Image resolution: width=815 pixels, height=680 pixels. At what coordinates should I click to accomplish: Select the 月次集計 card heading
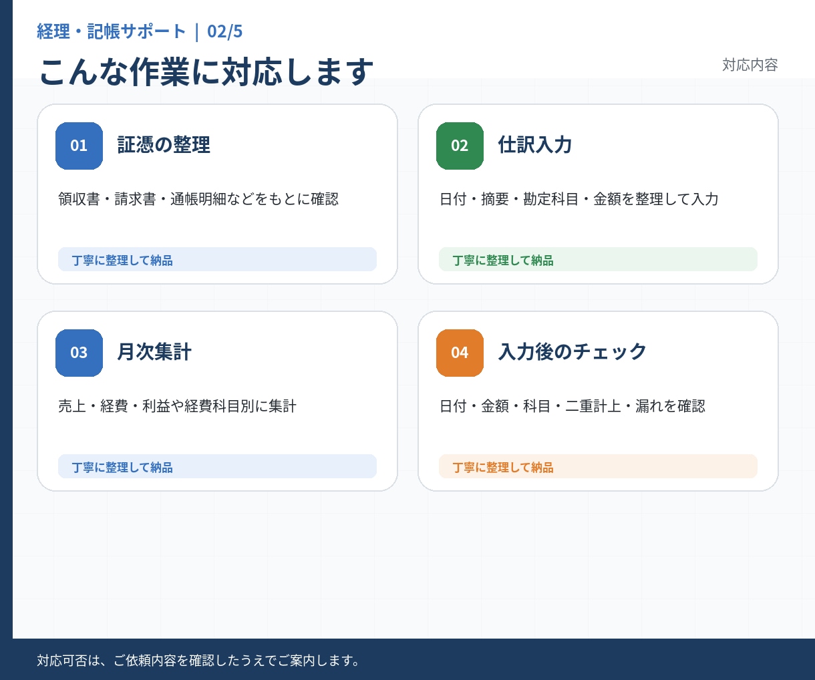coord(154,352)
